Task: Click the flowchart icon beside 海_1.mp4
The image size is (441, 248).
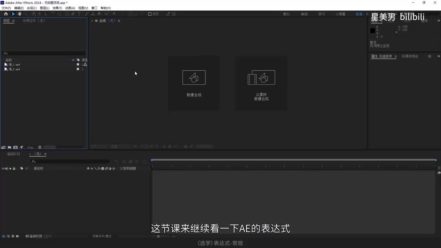Action: click(85, 64)
